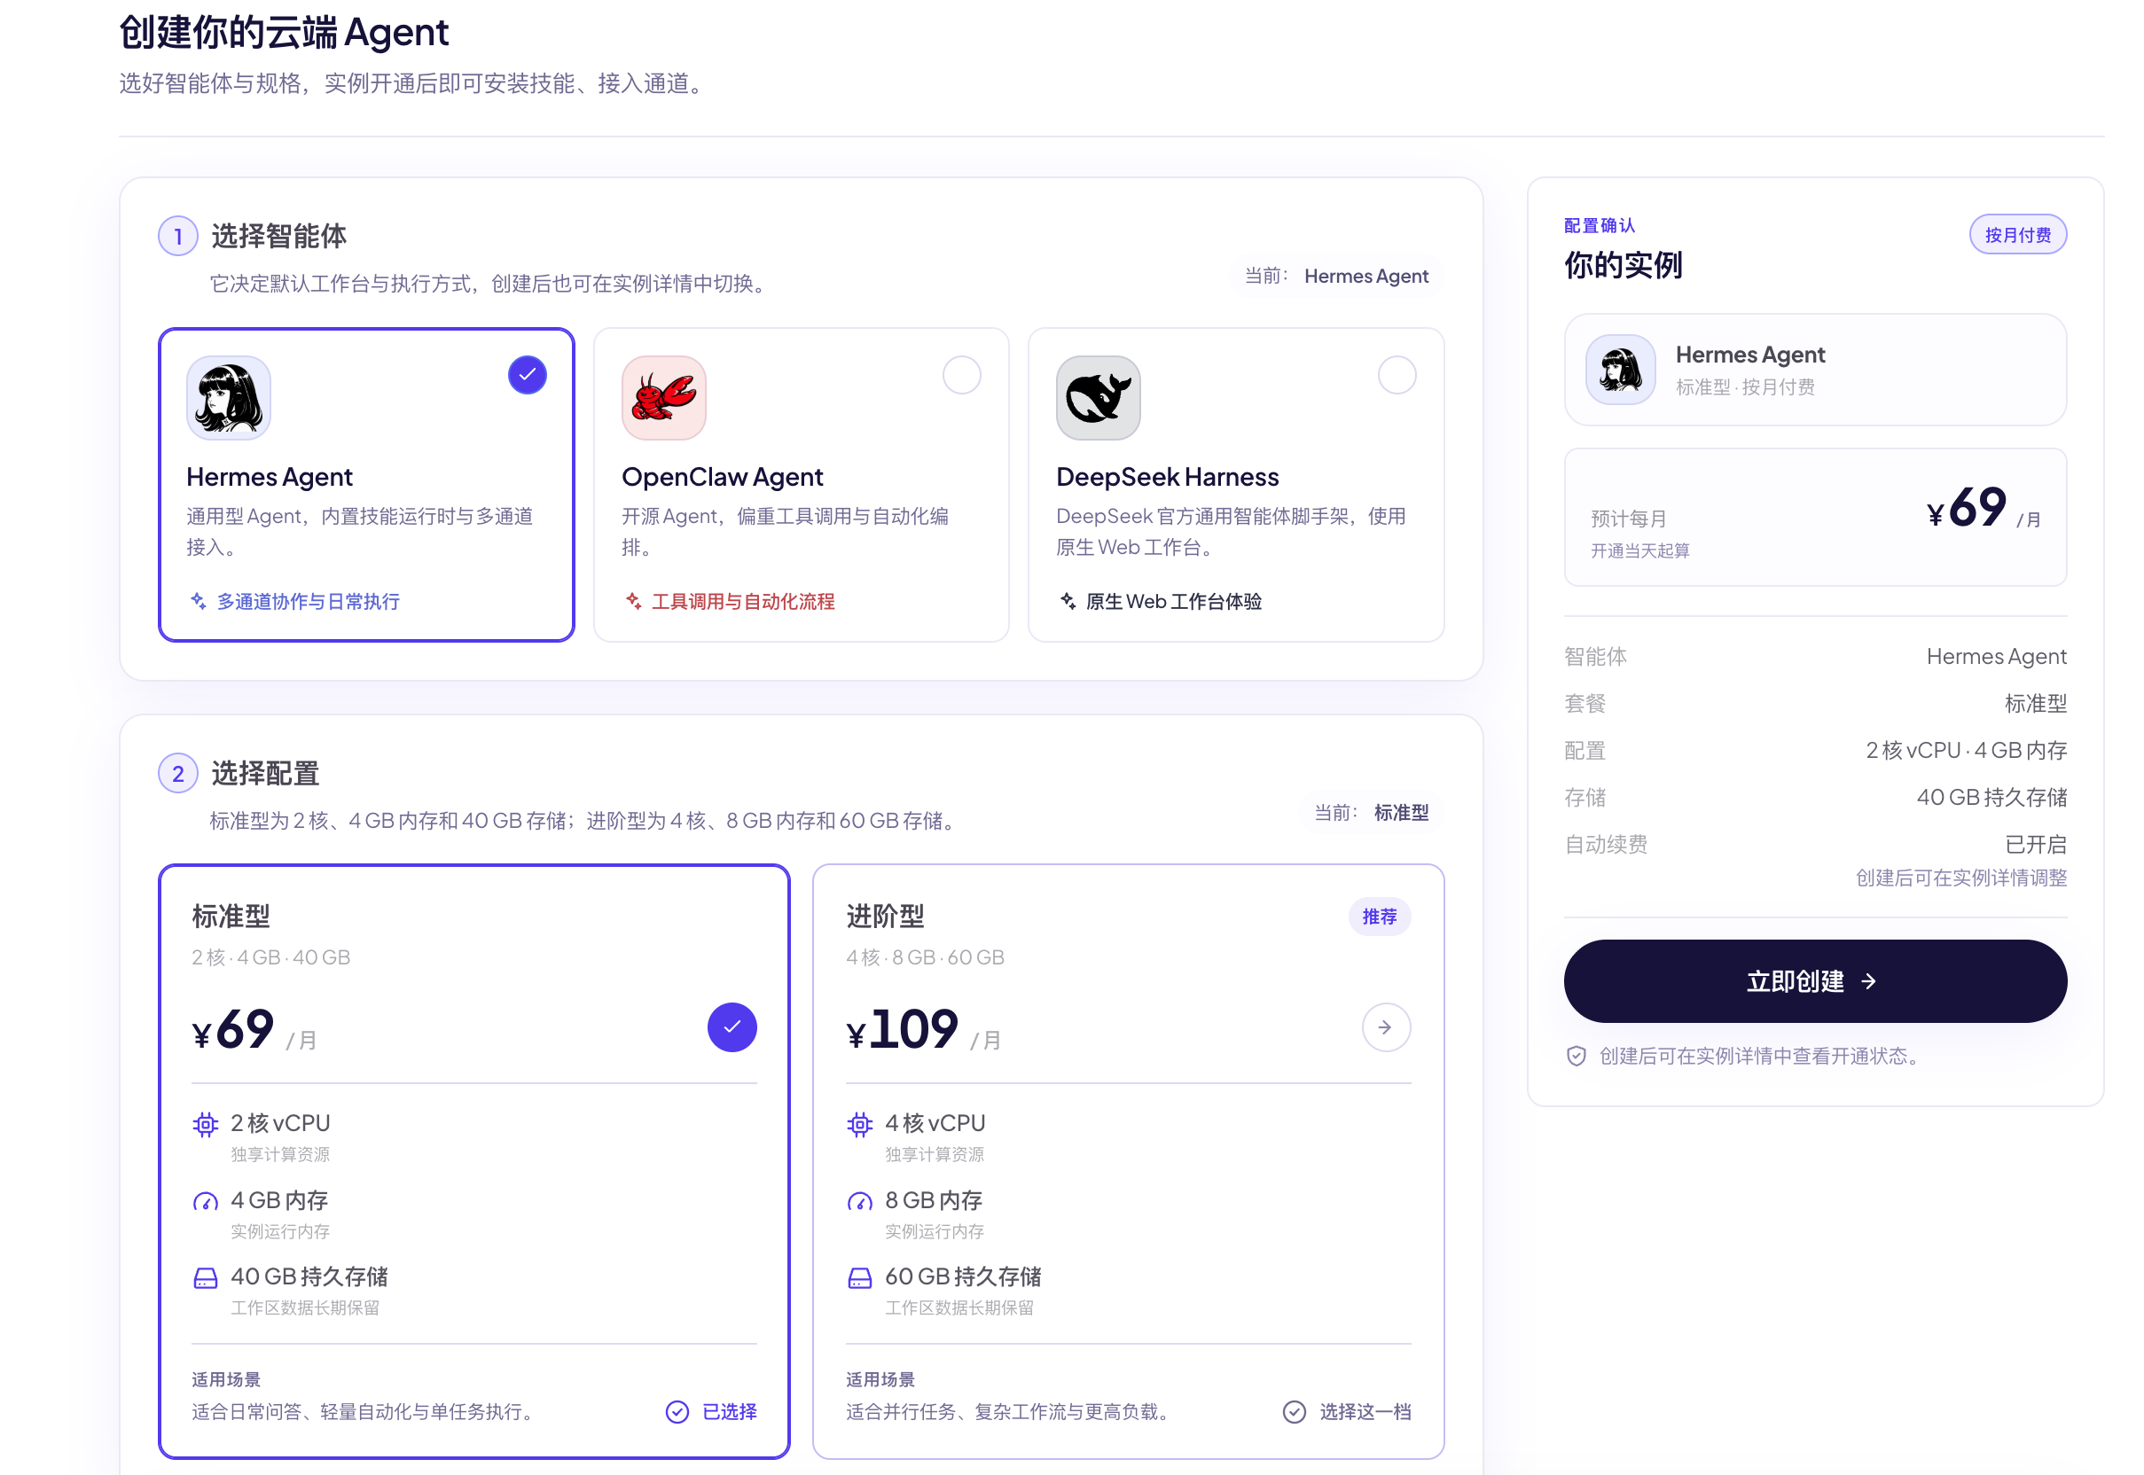Click the 标准型 · 按月付费 summary subtitle
The height and width of the screenshot is (1475, 2144).
(x=1745, y=387)
